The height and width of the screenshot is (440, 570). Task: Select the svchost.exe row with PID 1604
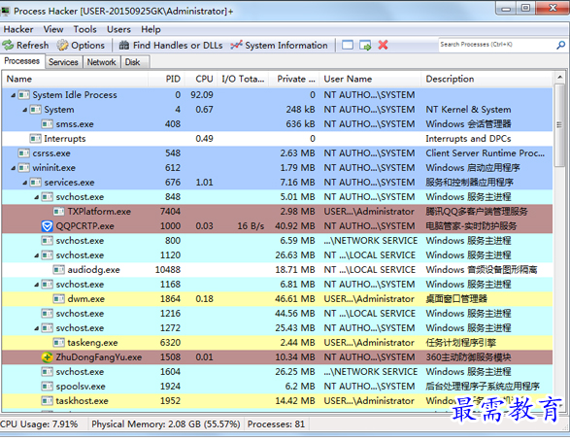[x=278, y=372]
